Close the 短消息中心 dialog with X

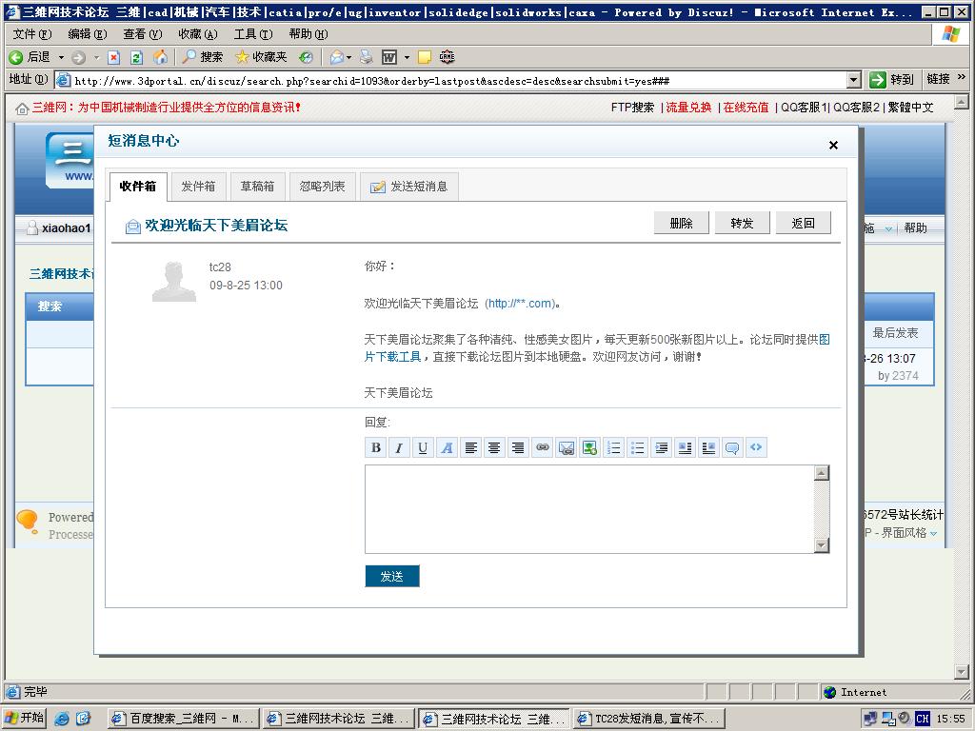coord(833,145)
